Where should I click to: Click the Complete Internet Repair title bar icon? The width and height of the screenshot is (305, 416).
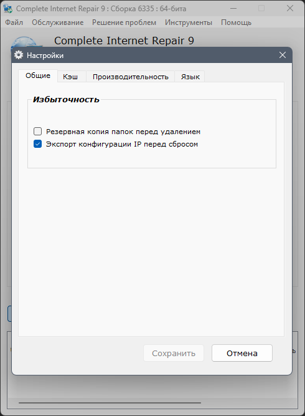[8, 9]
